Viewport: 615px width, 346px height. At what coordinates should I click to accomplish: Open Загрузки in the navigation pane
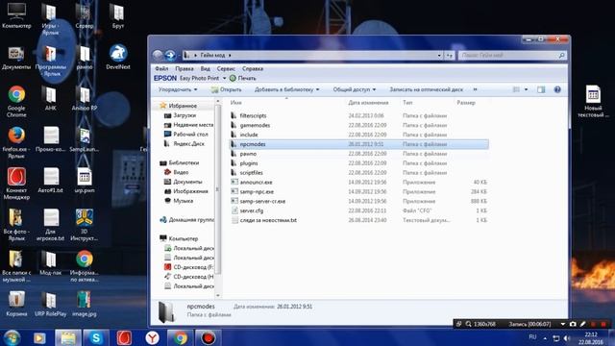[x=184, y=115]
